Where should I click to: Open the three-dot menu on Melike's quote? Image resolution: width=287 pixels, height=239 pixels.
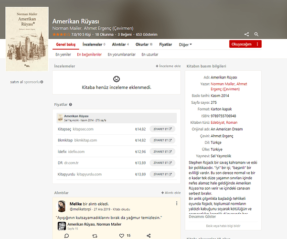tap(177, 203)
